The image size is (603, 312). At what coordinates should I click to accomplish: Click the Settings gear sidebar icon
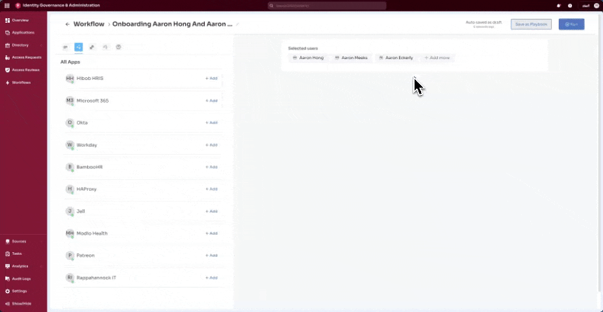click(x=8, y=291)
